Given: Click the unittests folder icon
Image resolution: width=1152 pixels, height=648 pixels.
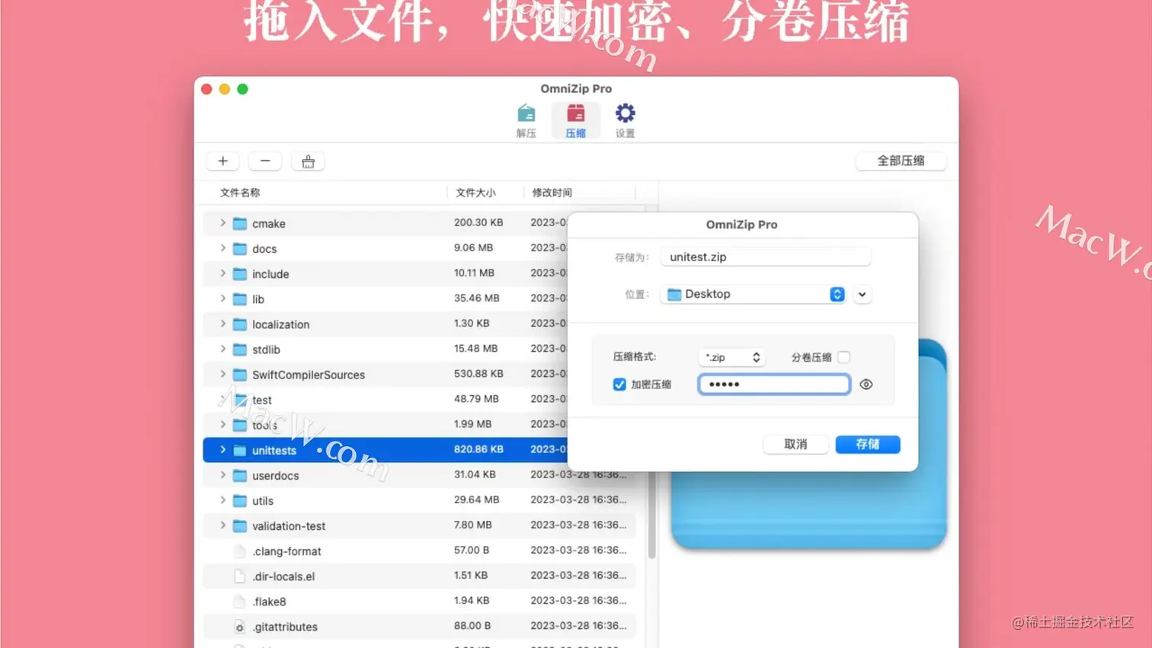Looking at the screenshot, I should coord(239,450).
